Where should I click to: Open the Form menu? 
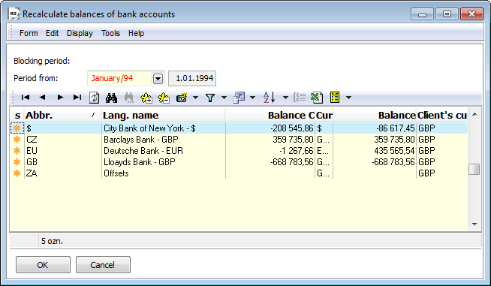click(29, 33)
